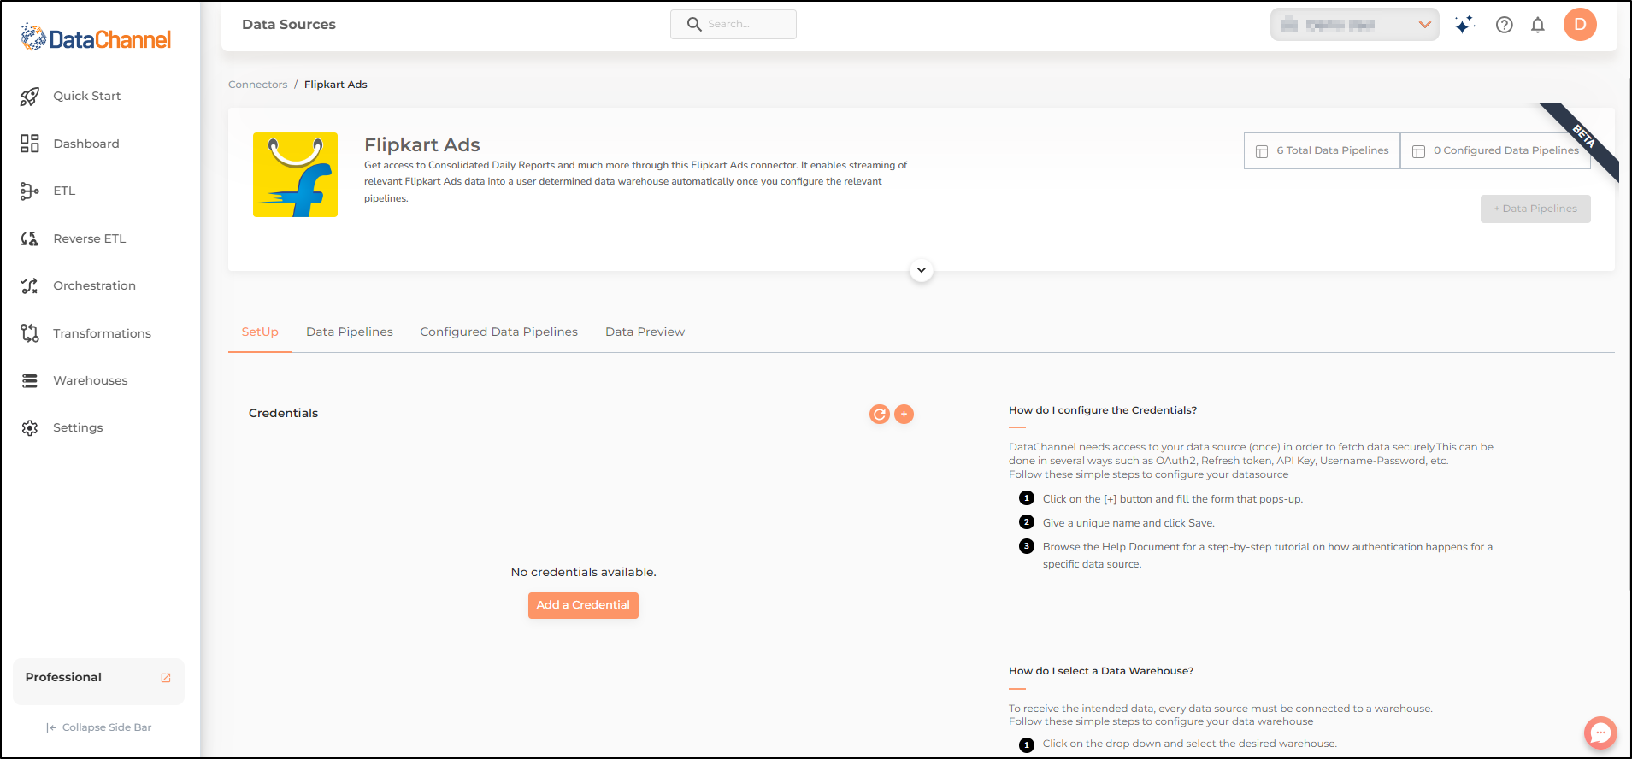The width and height of the screenshot is (1632, 759).
Task: Open the Dashboard grid icon
Action: [30, 144]
